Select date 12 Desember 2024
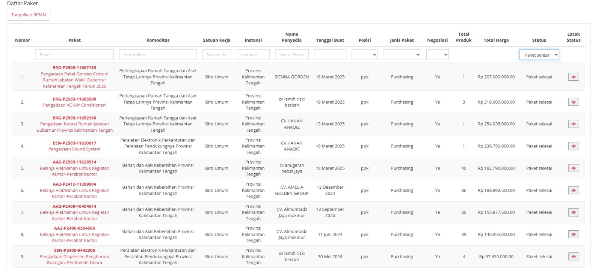 (x=330, y=190)
